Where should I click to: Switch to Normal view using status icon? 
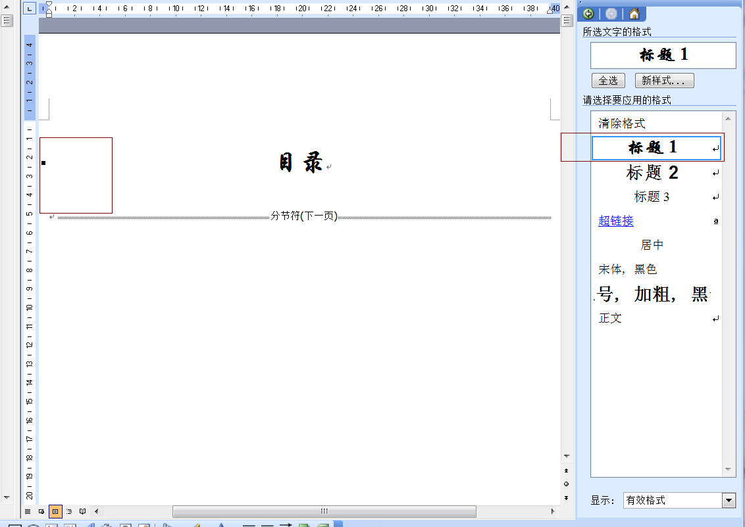(x=28, y=511)
